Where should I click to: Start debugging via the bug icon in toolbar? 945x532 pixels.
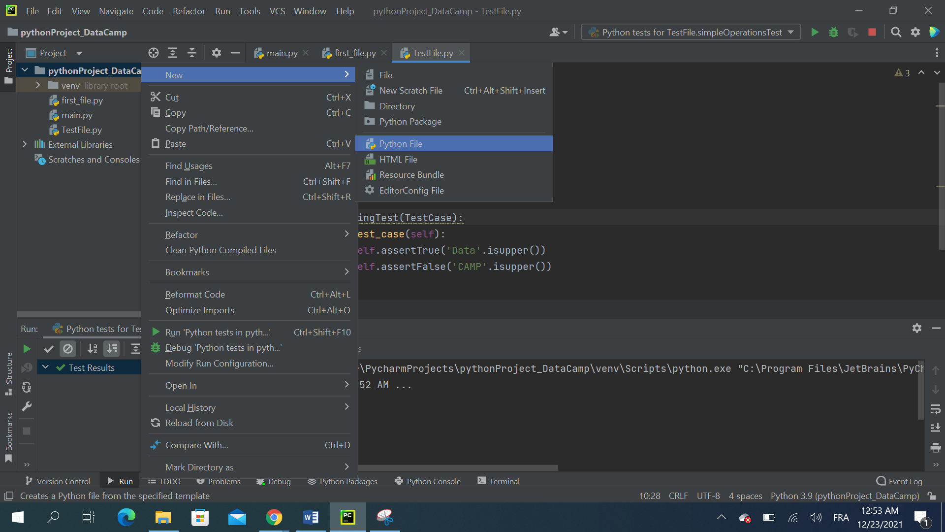[x=833, y=32]
